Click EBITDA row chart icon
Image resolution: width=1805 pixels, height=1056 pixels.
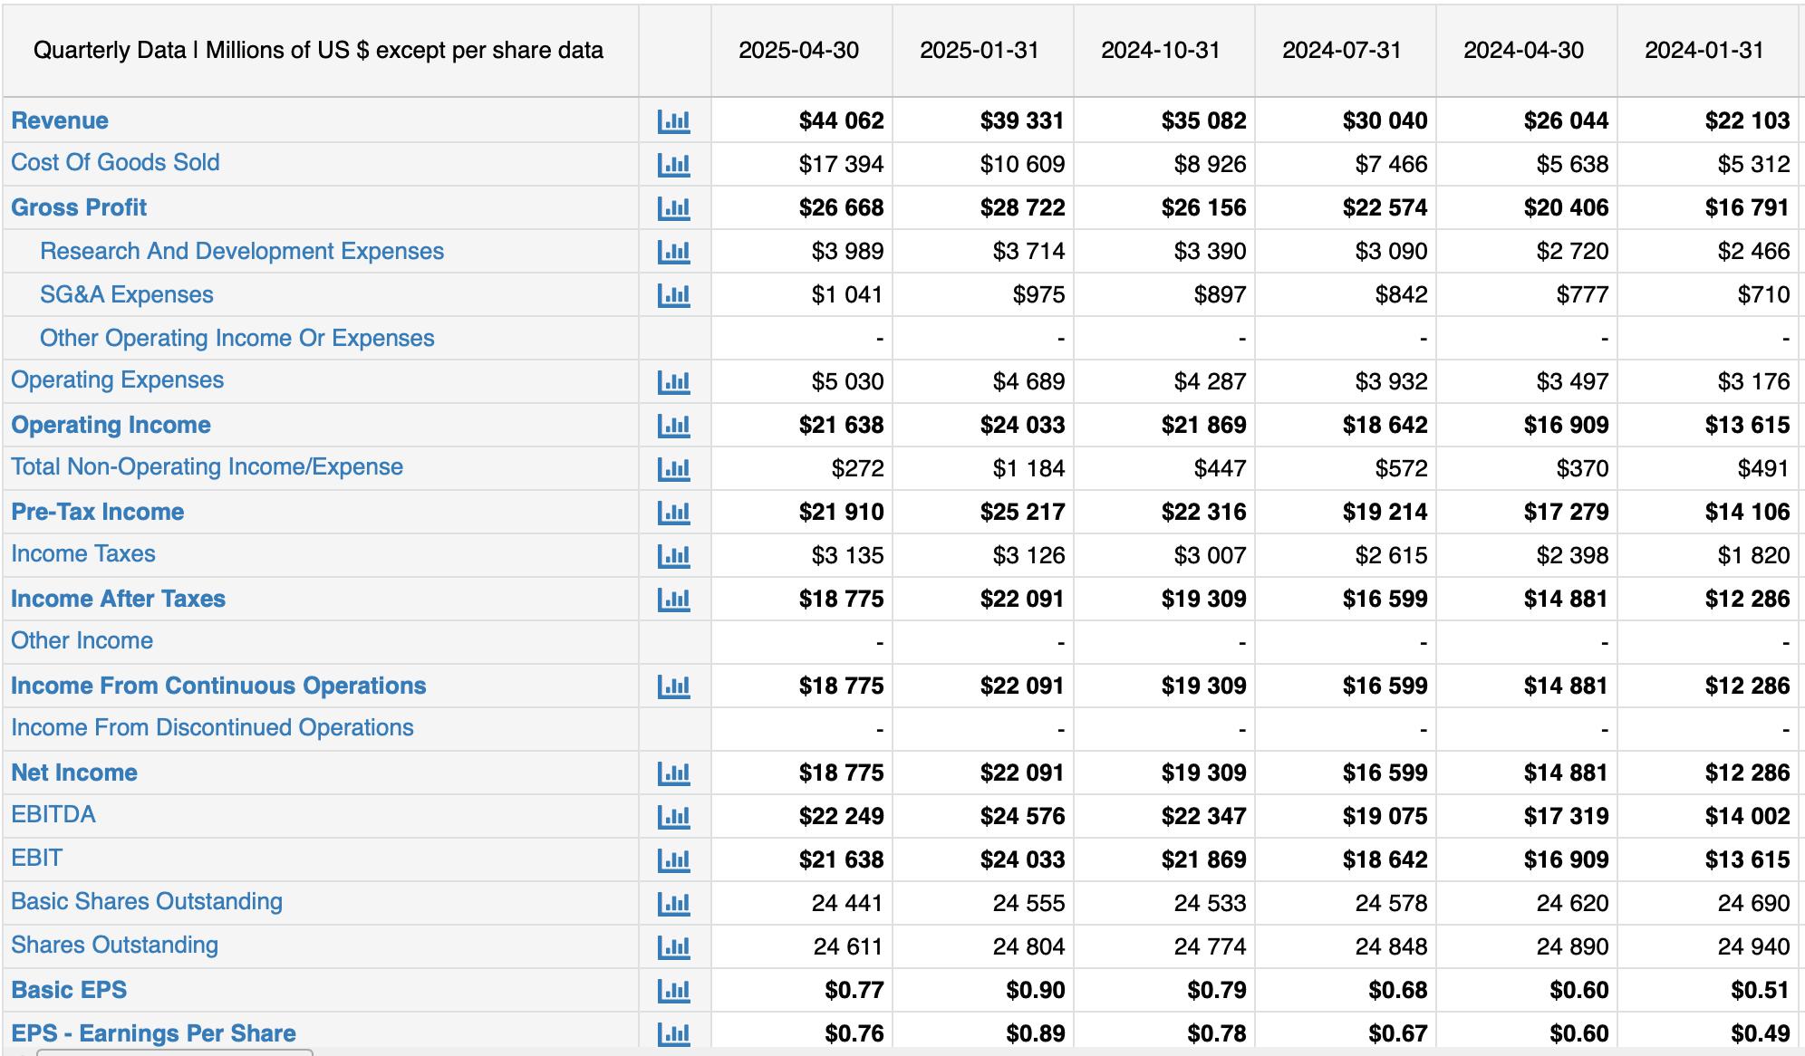coord(673,816)
